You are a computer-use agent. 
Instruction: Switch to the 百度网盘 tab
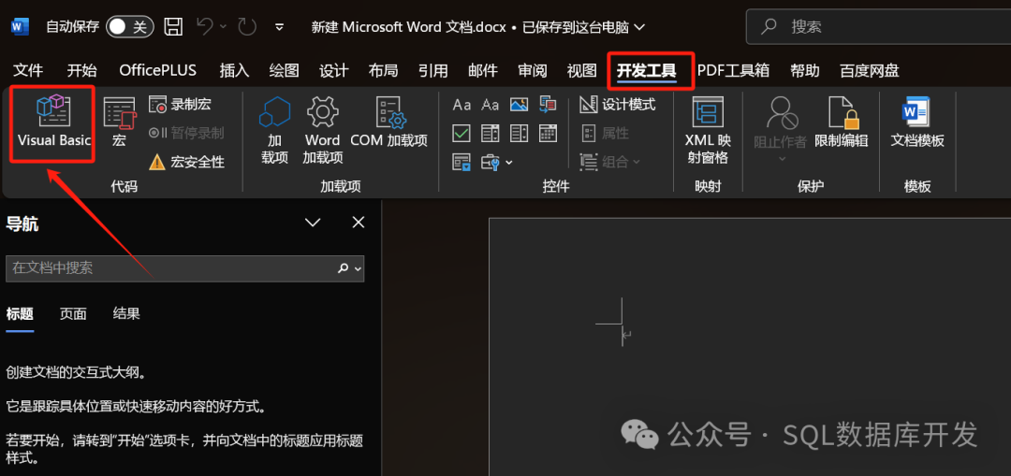coord(869,70)
